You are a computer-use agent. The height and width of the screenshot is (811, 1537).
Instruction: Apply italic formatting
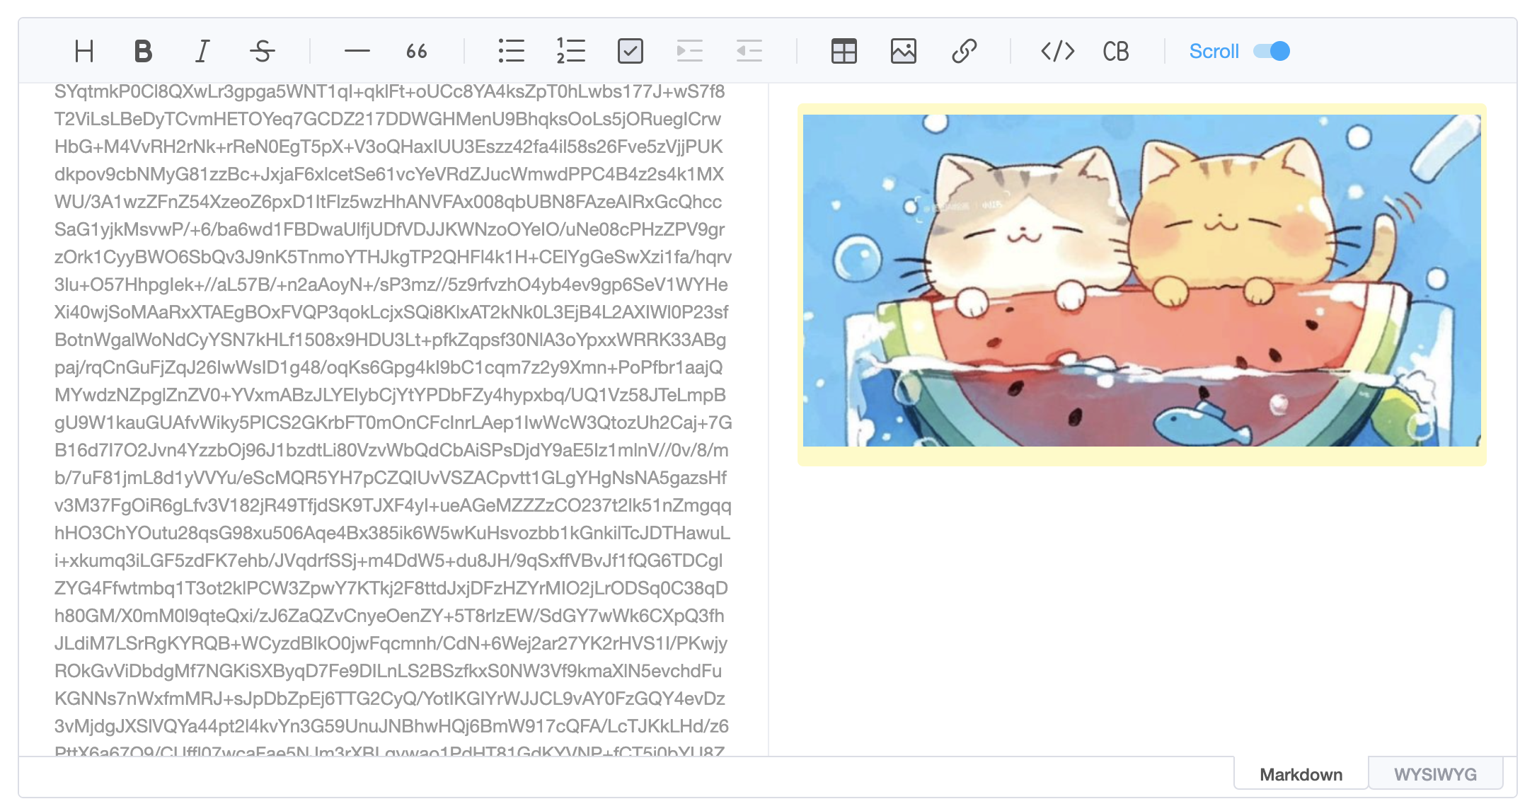click(x=203, y=51)
